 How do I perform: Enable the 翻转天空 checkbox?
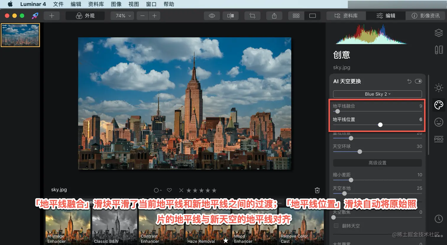click(336, 226)
